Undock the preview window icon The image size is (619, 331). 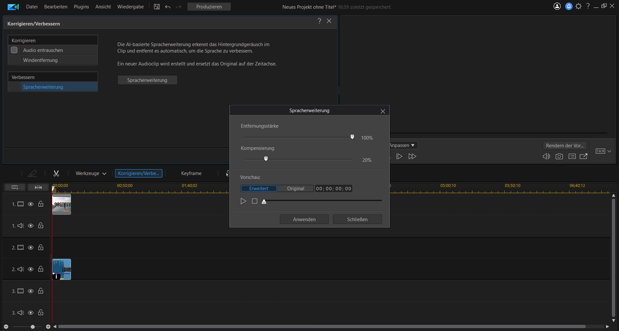click(584, 156)
